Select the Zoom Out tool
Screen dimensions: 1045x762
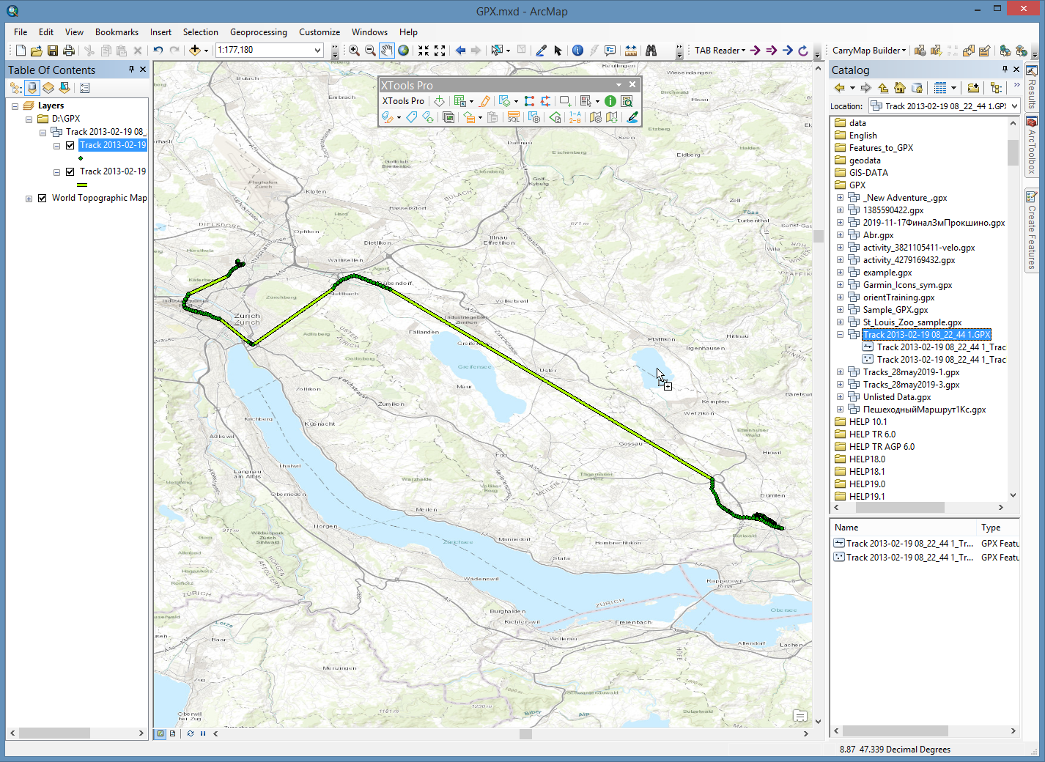pos(370,51)
